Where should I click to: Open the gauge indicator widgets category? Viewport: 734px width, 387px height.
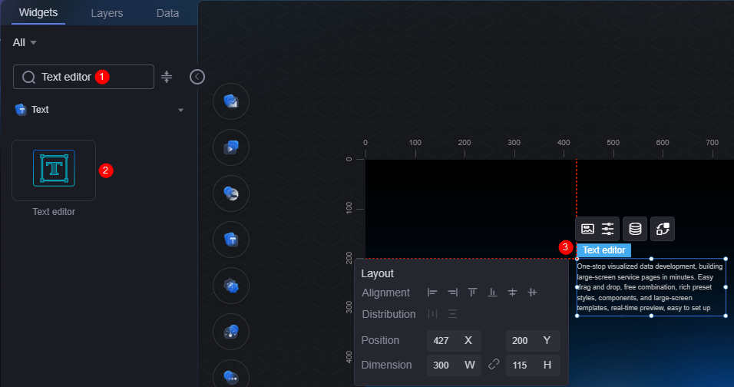tap(231, 332)
